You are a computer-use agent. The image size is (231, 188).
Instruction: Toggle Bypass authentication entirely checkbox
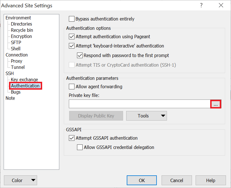72,19
